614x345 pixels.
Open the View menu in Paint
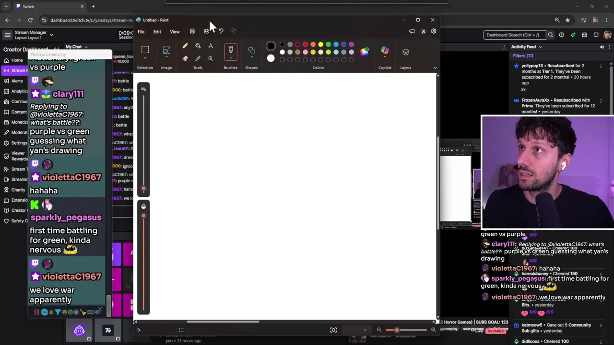tap(175, 32)
